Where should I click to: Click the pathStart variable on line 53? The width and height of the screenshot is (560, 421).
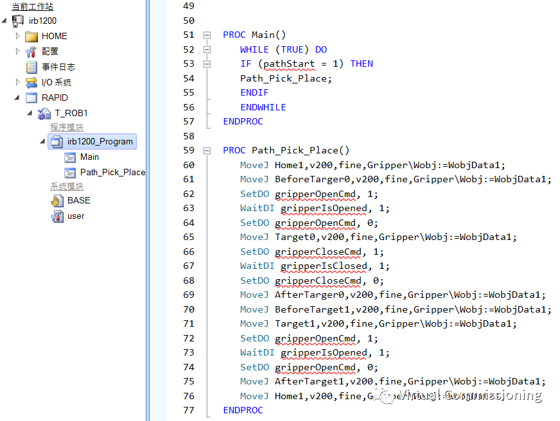[289, 64]
